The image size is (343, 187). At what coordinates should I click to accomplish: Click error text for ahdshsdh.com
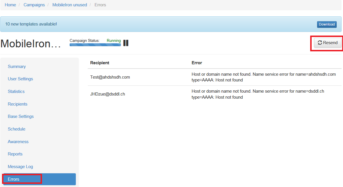(264, 77)
